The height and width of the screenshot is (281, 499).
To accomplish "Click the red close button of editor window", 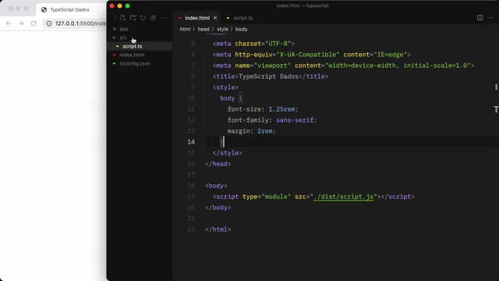I will coord(111,5).
